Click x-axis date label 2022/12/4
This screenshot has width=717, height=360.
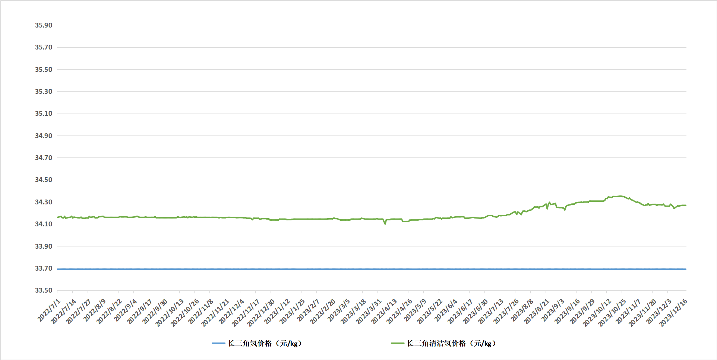point(231,311)
